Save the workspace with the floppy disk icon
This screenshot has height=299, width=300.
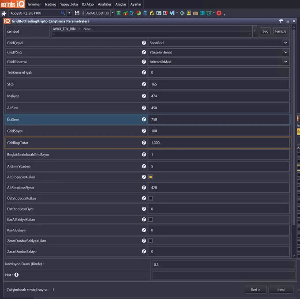point(77,13)
